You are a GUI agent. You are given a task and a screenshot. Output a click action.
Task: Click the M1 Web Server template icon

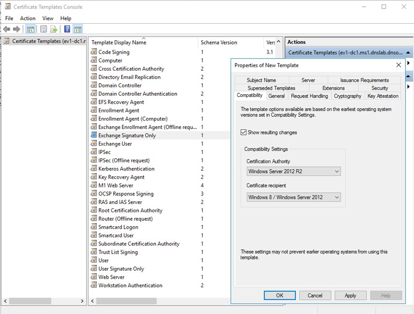pyautogui.click(x=94, y=185)
